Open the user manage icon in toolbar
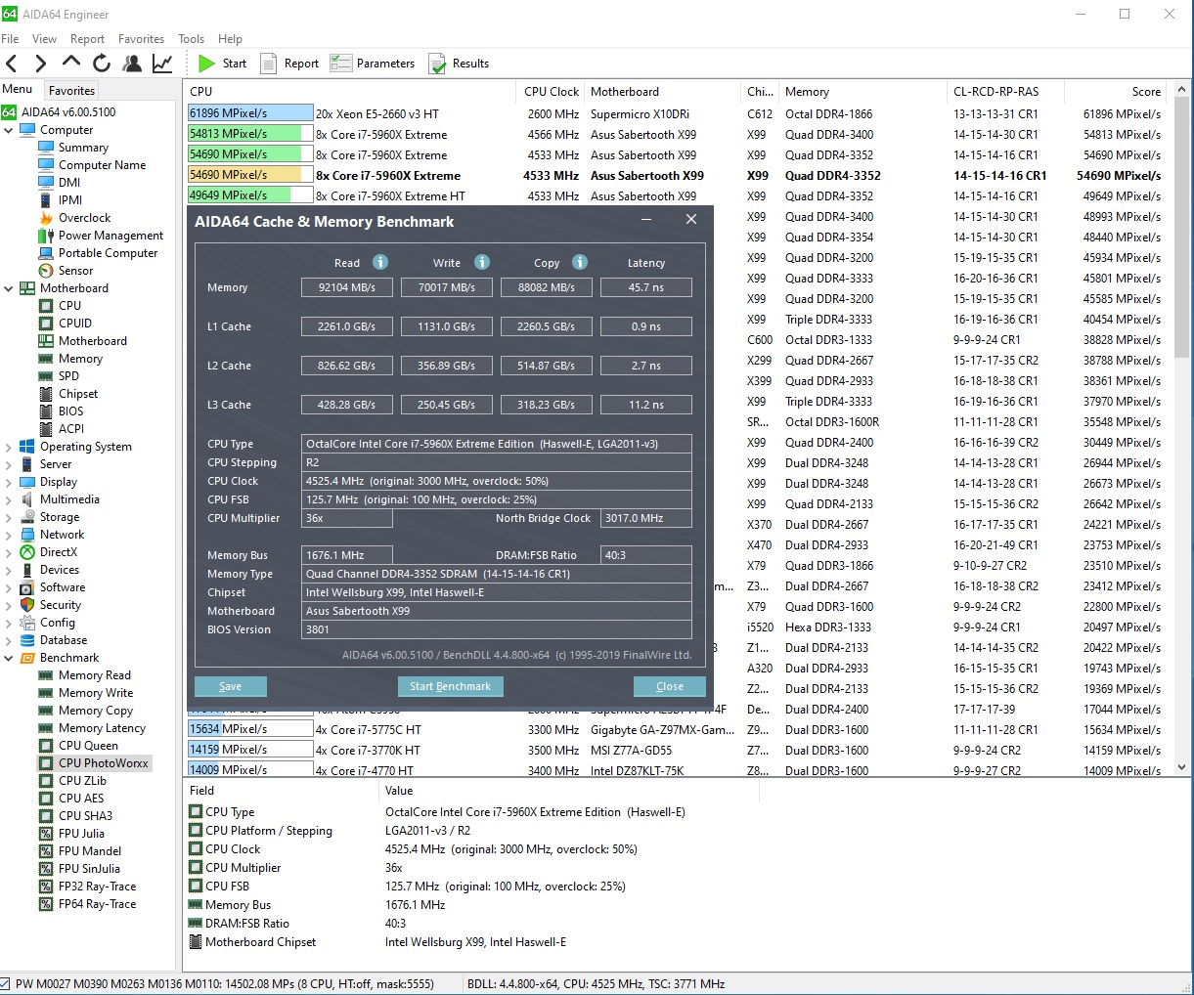Viewport: 1194px width, 995px height. coord(132,64)
